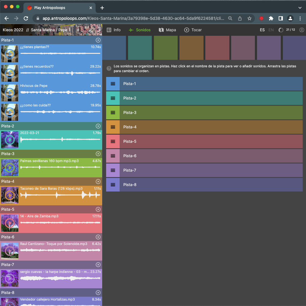
Task: Play the Pista-1 track header button
Action: click(x=98, y=40)
